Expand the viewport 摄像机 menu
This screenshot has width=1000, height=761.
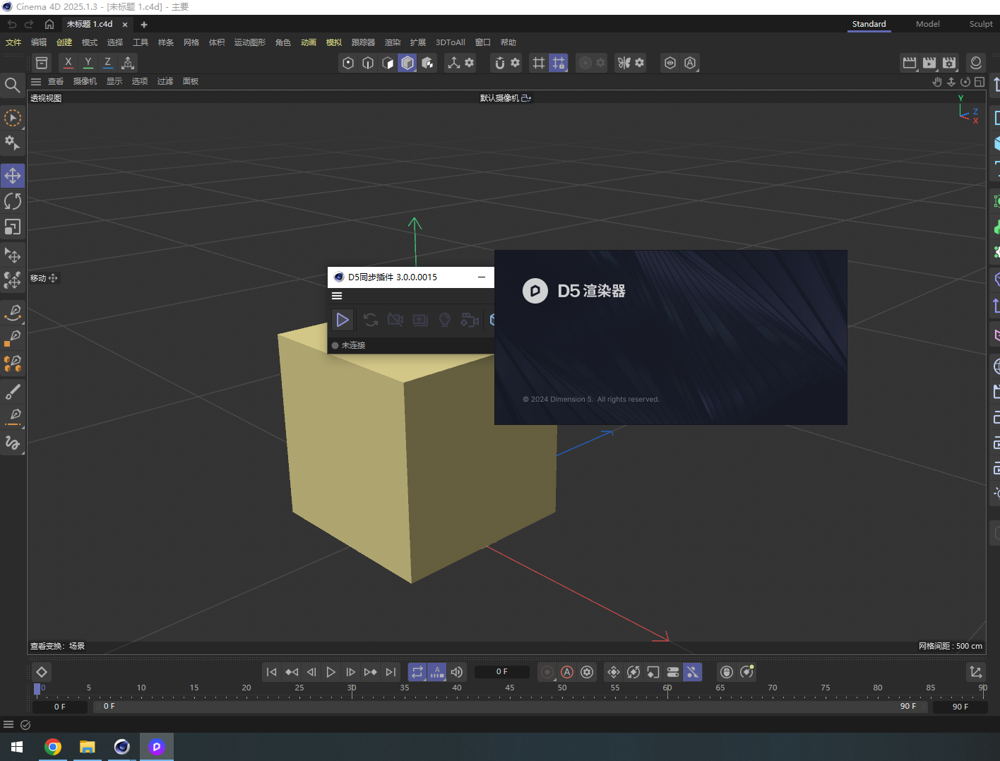click(85, 81)
